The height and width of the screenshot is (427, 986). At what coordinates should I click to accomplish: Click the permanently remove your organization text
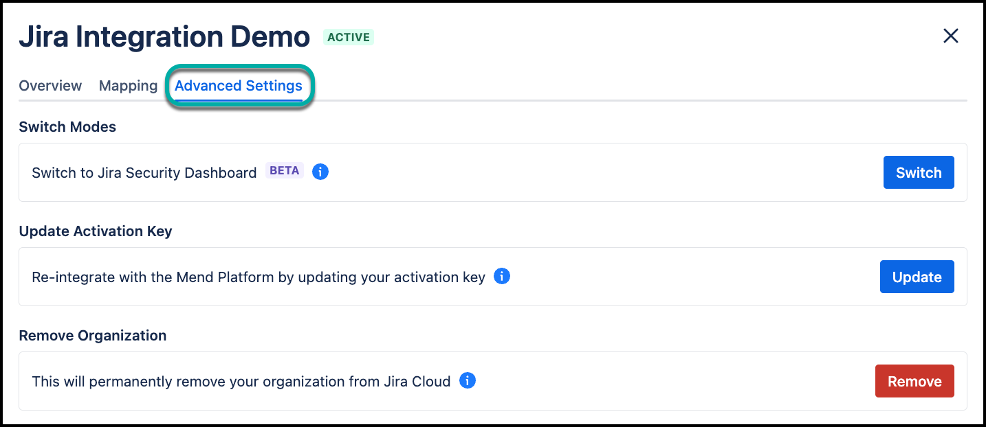pos(241,382)
